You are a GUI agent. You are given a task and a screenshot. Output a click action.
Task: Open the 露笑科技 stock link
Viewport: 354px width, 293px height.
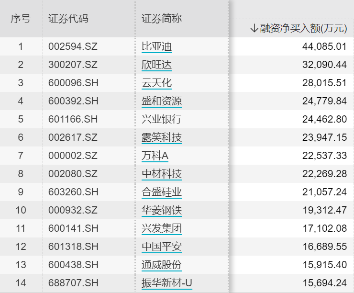(162, 137)
